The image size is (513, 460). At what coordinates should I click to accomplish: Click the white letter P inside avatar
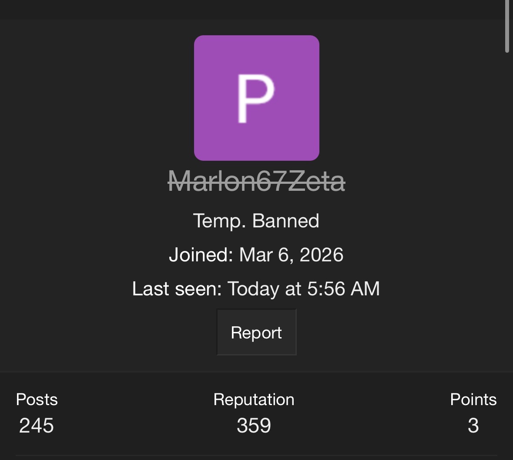pos(255,98)
